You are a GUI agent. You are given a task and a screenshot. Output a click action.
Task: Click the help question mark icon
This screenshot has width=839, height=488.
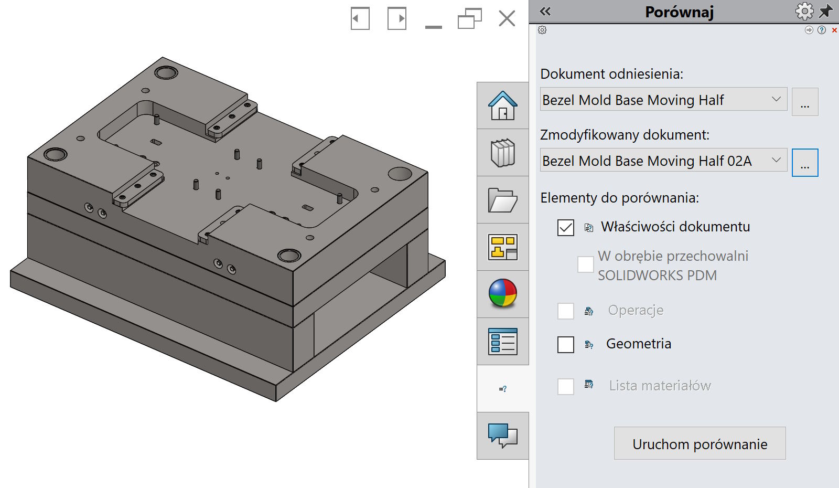pyautogui.click(x=821, y=30)
